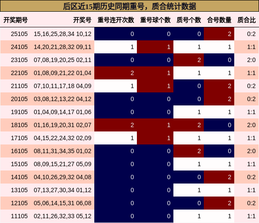Image resolution: width=259 pixels, height=223 pixels.
Task: Select period number 18105
Action: click(x=19, y=125)
